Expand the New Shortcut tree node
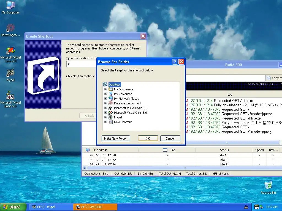 (105, 122)
